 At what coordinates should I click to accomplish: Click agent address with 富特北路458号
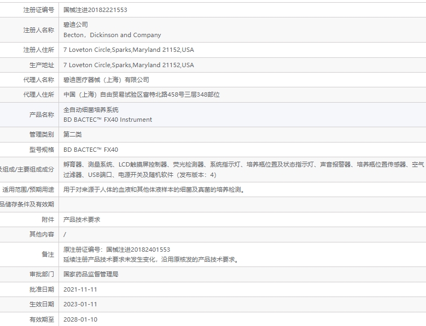(x=141, y=94)
